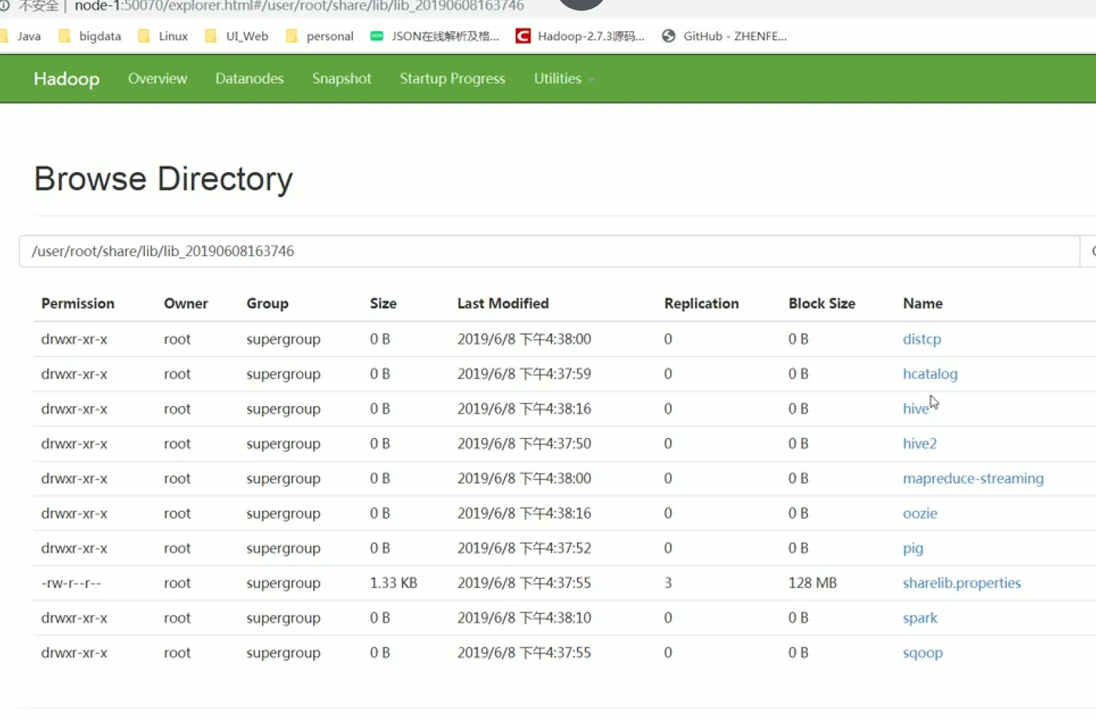Image resolution: width=1096 pixels, height=722 pixels.
Task: Click the Browse Directory heading
Action: pos(163,179)
